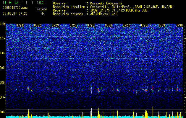Click the 0727 time marker
Image resolution: width=186 pixels, height=118 pixels.
click(x=126, y=25)
